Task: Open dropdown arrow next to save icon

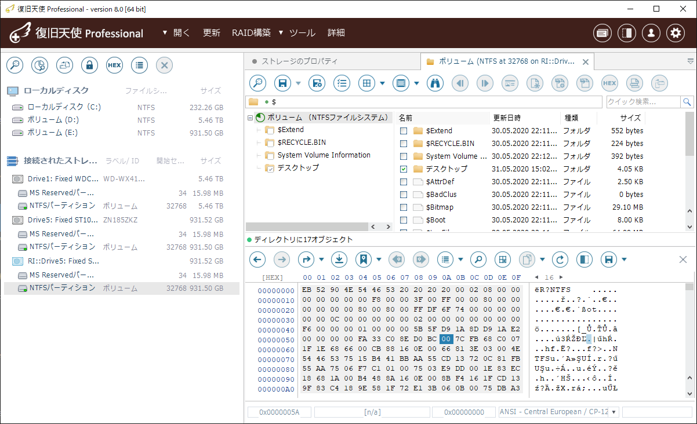Action: 298,83
